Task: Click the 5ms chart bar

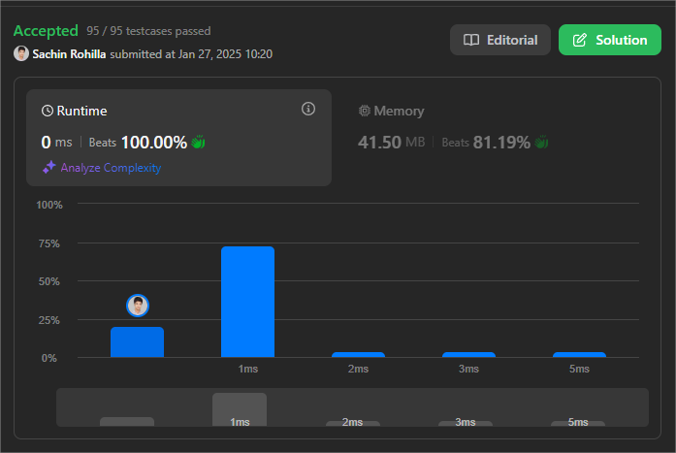Action: pyautogui.click(x=579, y=355)
